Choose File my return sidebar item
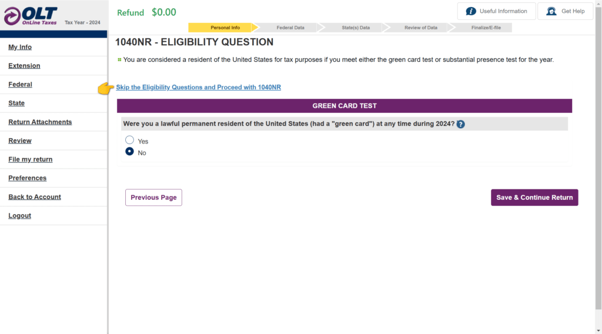The height and width of the screenshot is (334, 602). [x=31, y=159]
